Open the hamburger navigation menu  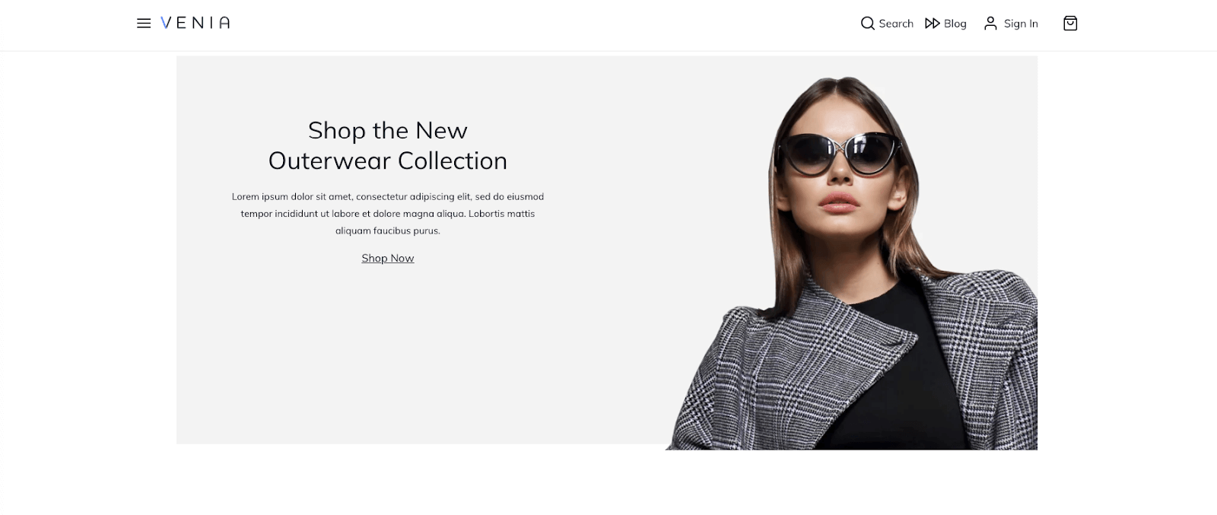[144, 24]
